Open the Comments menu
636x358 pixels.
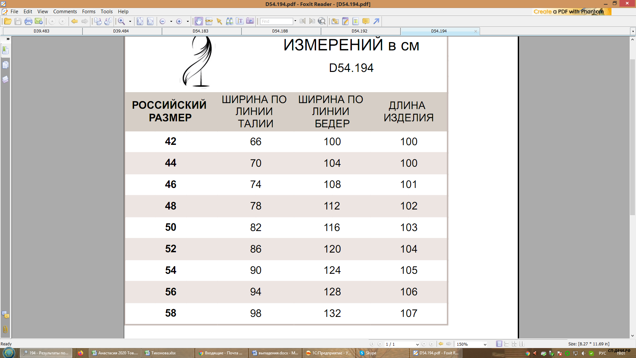pyautogui.click(x=65, y=12)
